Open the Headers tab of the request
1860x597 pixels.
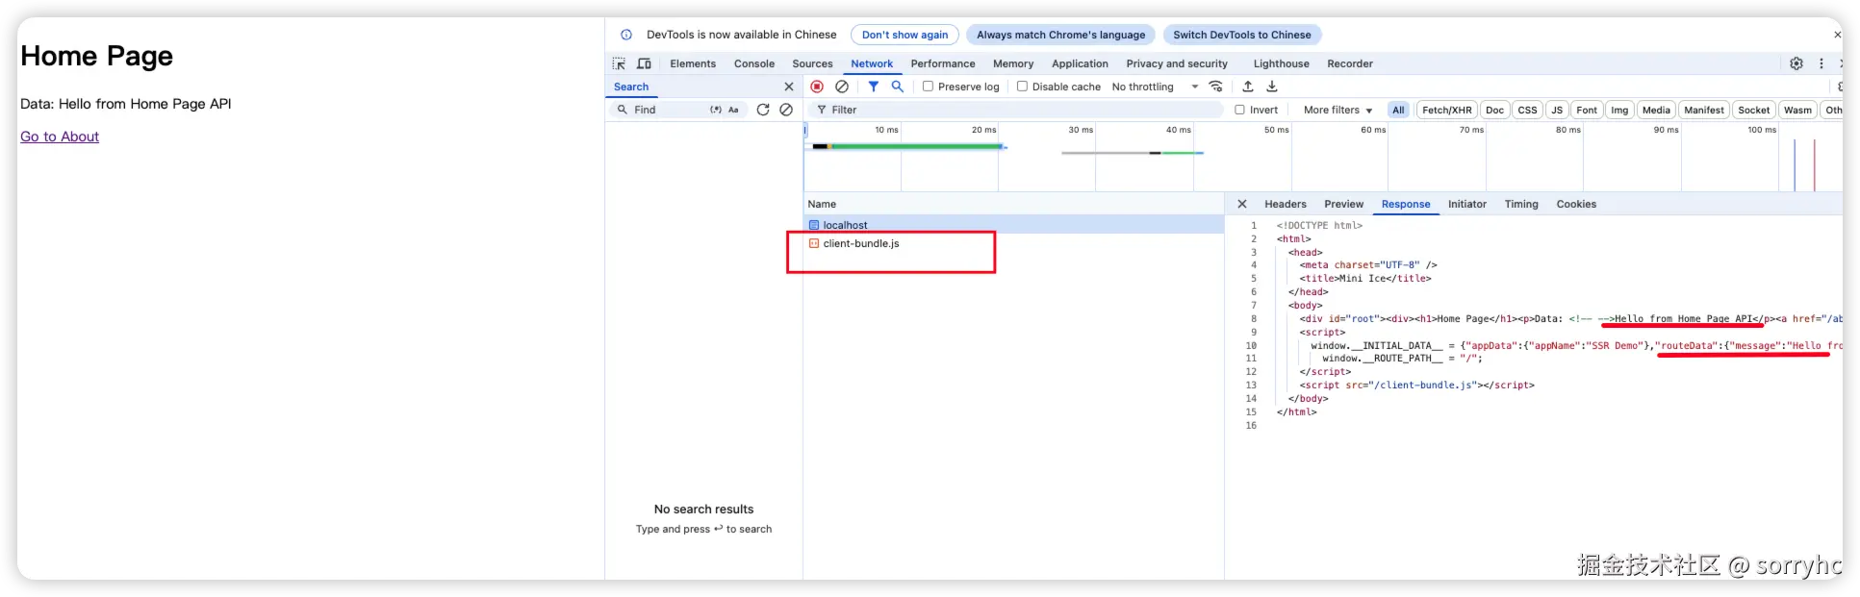[1286, 204]
